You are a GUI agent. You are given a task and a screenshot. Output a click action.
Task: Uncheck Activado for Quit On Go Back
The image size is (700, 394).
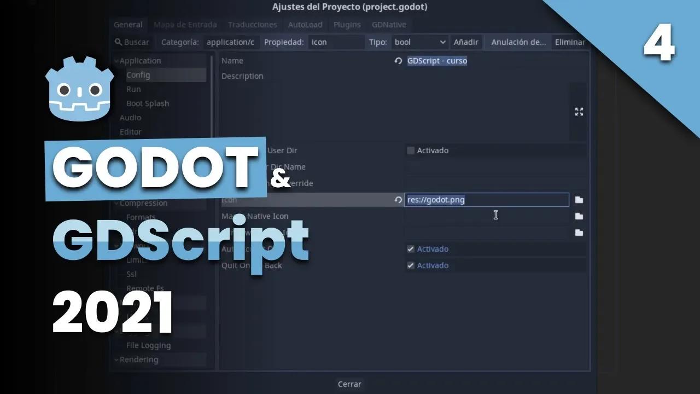coord(410,265)
